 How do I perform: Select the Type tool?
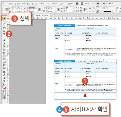[x=4, y=34]
